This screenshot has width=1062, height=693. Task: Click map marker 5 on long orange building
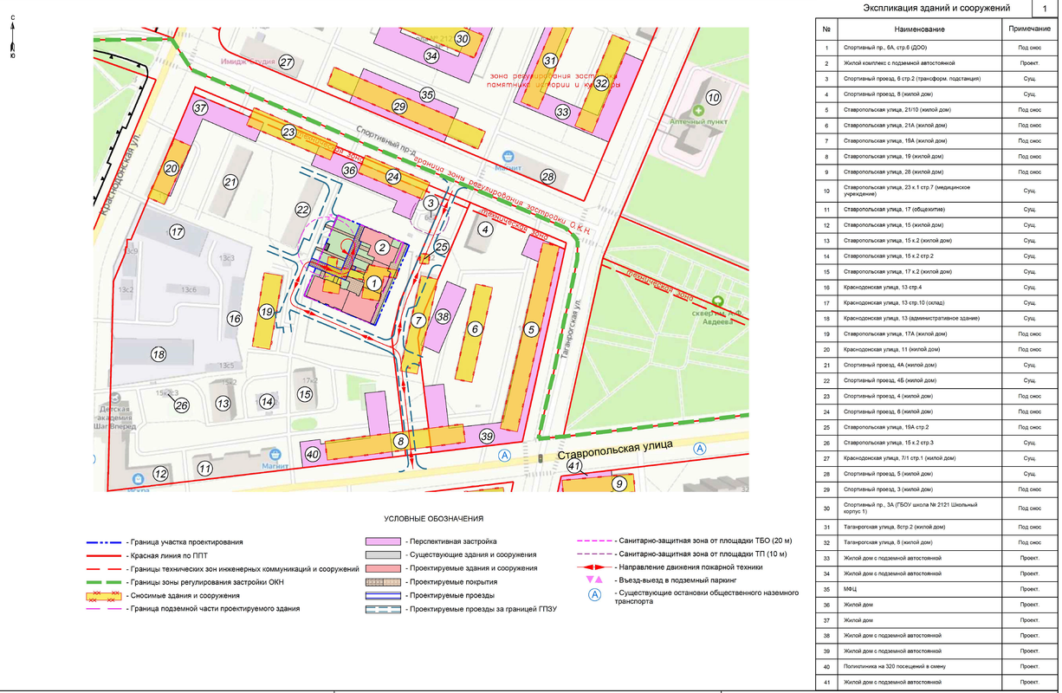point(532,328)
